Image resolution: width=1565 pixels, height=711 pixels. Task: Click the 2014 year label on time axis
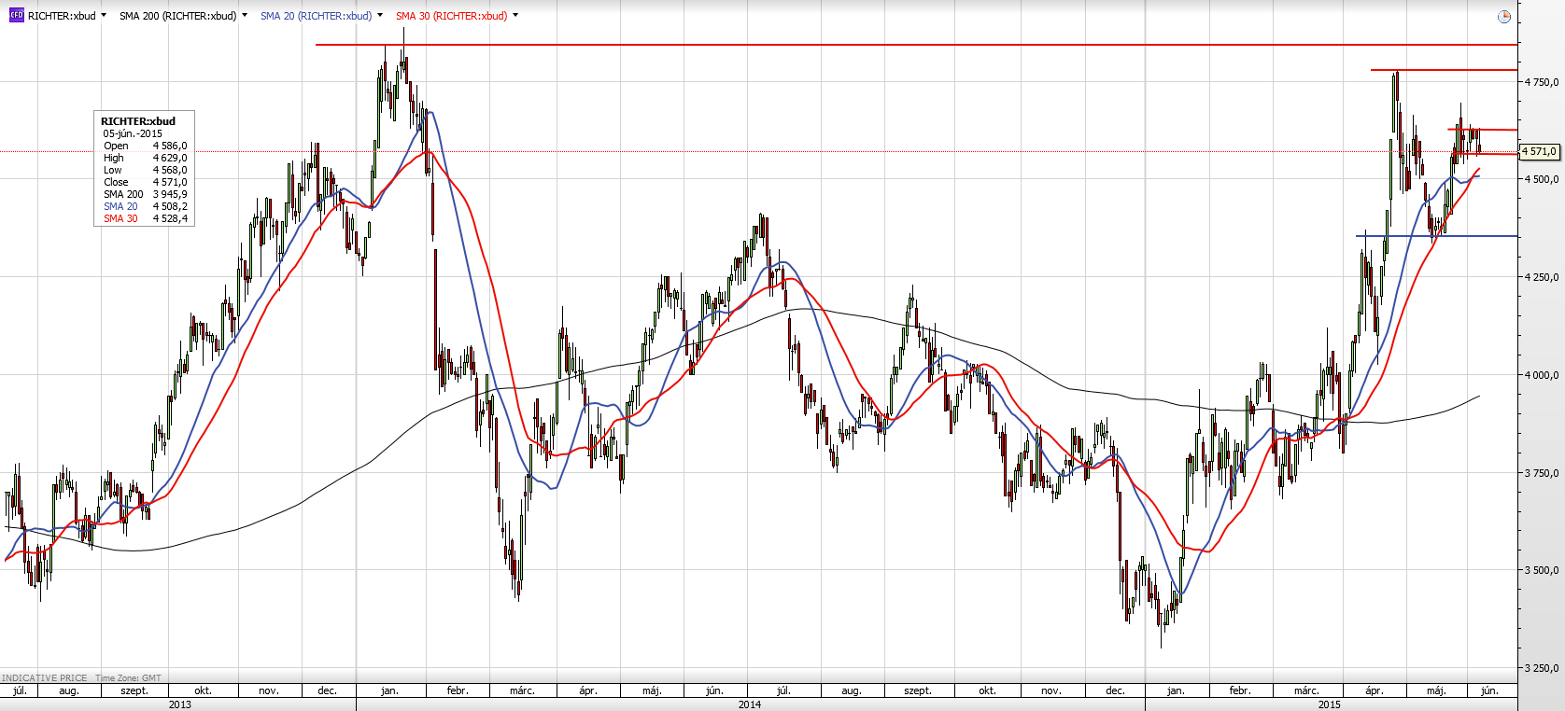tap(750, 704)
